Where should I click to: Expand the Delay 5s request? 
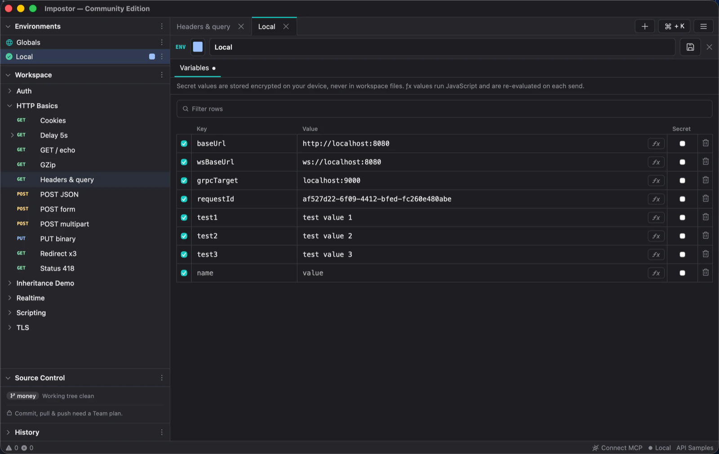[12, 135]
